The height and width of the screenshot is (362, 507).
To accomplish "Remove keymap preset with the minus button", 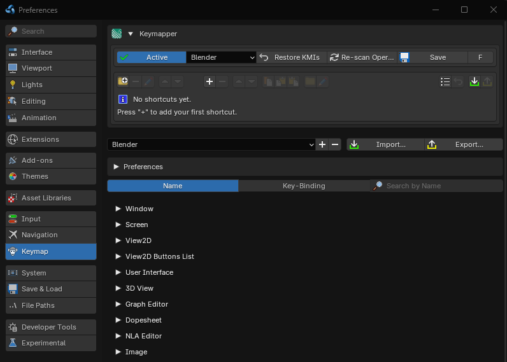I will point(335,144).
